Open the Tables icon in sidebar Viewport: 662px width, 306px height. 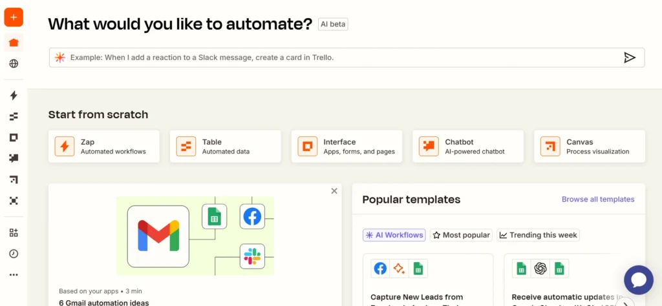(14, 116)
